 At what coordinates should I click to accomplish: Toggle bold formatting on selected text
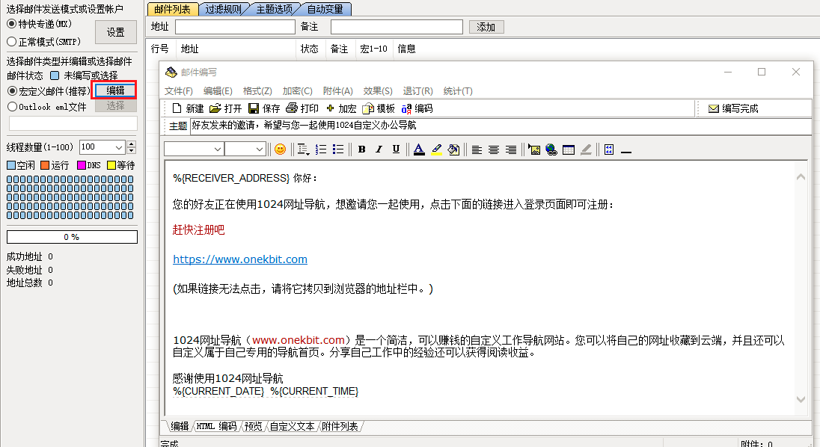[361, 149]
